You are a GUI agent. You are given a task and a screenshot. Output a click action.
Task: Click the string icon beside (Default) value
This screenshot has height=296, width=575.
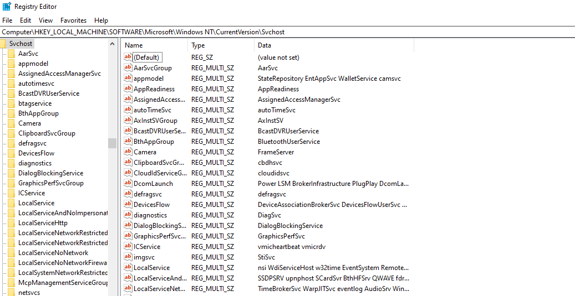(x=128, y=57)
